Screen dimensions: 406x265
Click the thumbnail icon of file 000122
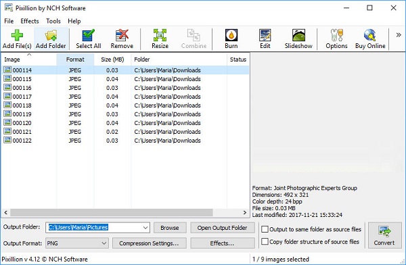tap(7, 140)
